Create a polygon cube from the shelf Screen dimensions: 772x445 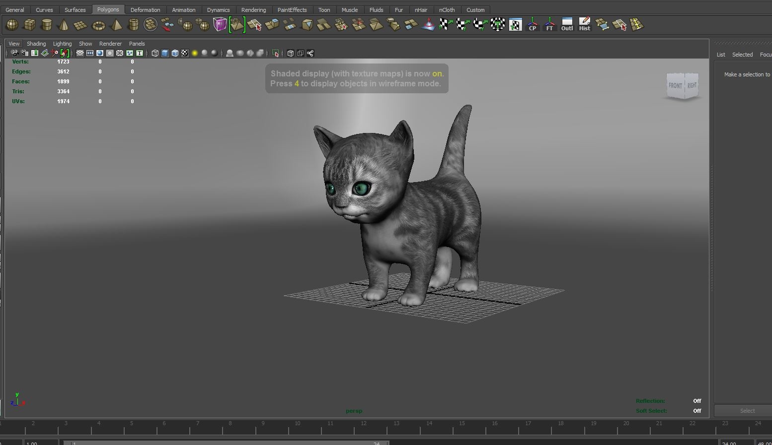point(29,24)
